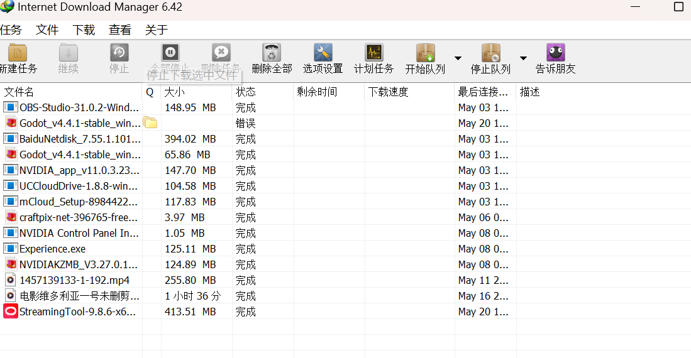Open the 查看 menu
This screenshot has height=358, width=691.
tap(120, 30)
